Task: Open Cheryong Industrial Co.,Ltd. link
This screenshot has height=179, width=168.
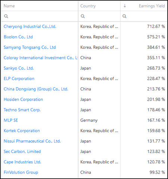Action: point(30,26)
